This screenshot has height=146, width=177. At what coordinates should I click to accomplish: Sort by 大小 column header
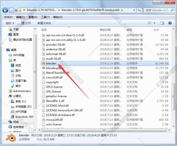pyautogui.click(x=156, y=30)
